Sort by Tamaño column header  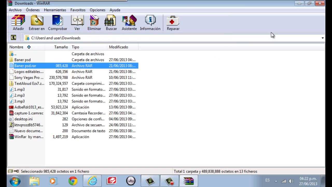57,47
